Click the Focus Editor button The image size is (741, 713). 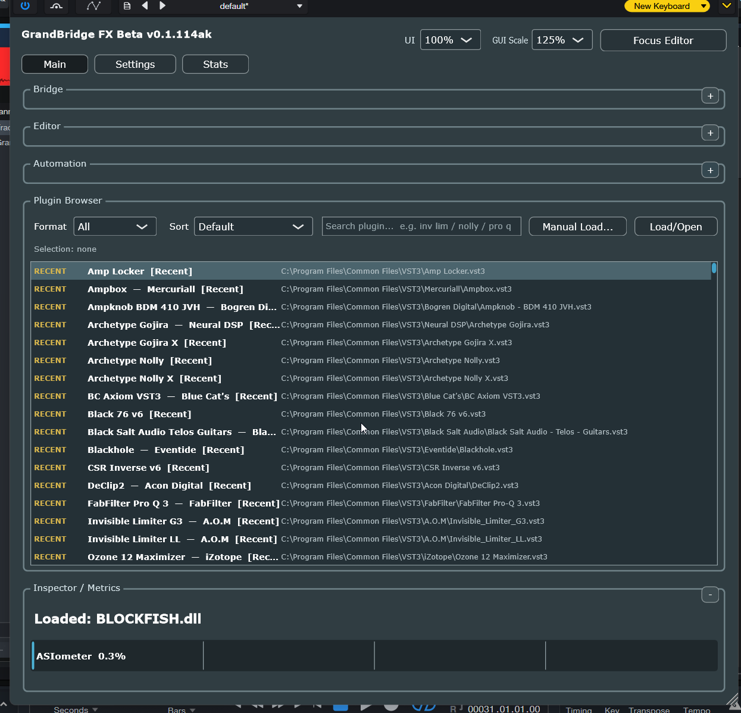pos(663,40)
